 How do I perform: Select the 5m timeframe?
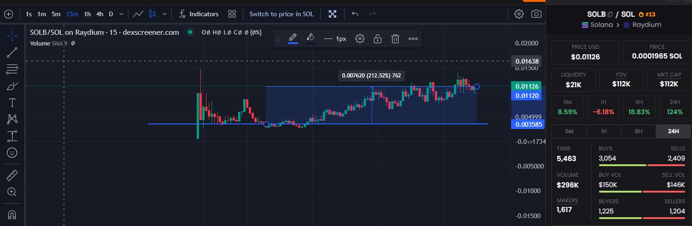click(x=56, y=14)
